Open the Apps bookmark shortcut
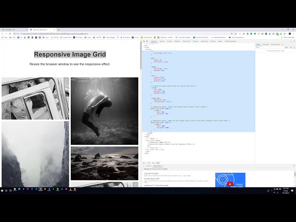This screenshot has width=296, height=222. click(x=5, y=37)
